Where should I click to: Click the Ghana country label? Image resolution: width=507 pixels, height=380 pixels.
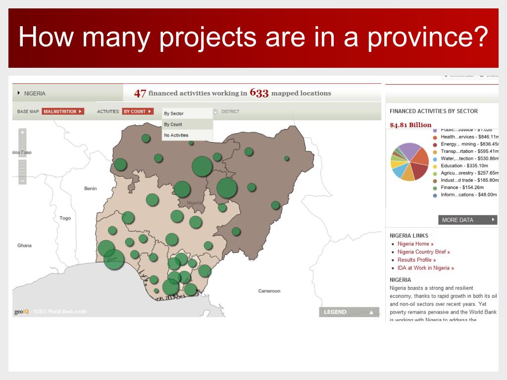pos(25,245)
